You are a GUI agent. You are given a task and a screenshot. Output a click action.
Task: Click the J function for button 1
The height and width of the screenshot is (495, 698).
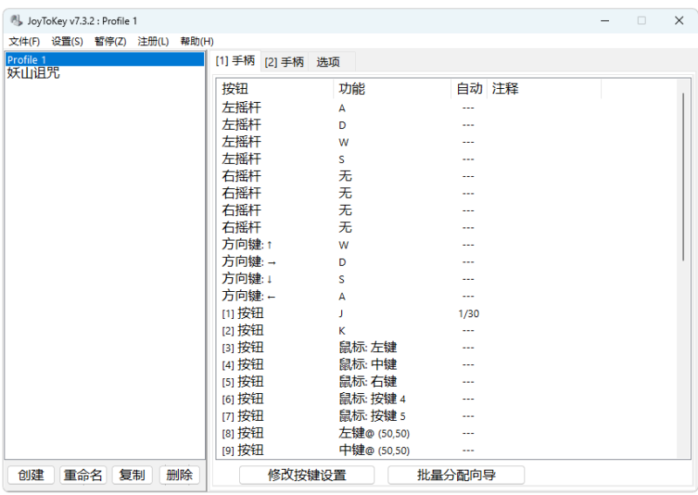click(341, 314)
